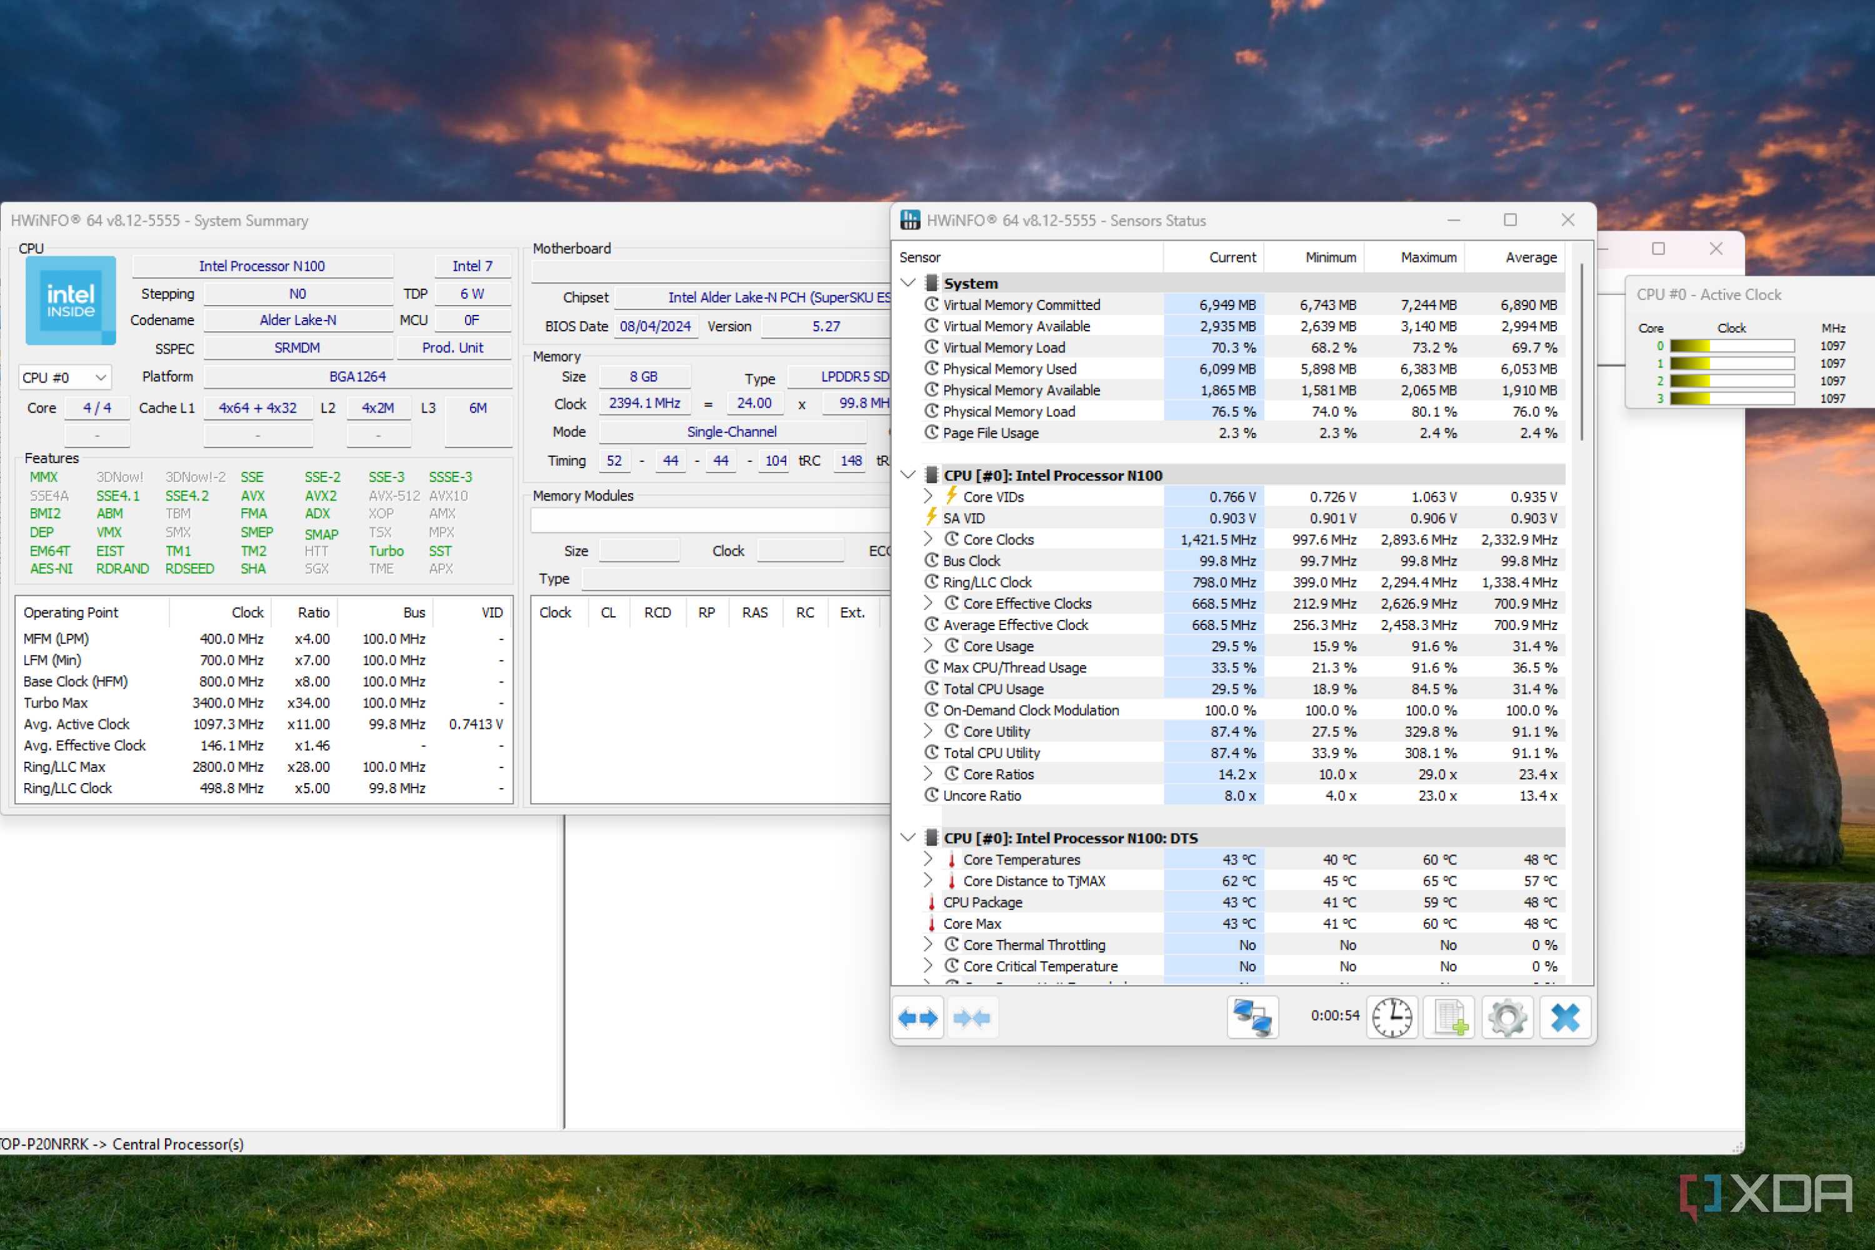The height and width of the screenshot is (1250, 1875).
Task: Click the Sensor column header
Action: [1028, 257]
